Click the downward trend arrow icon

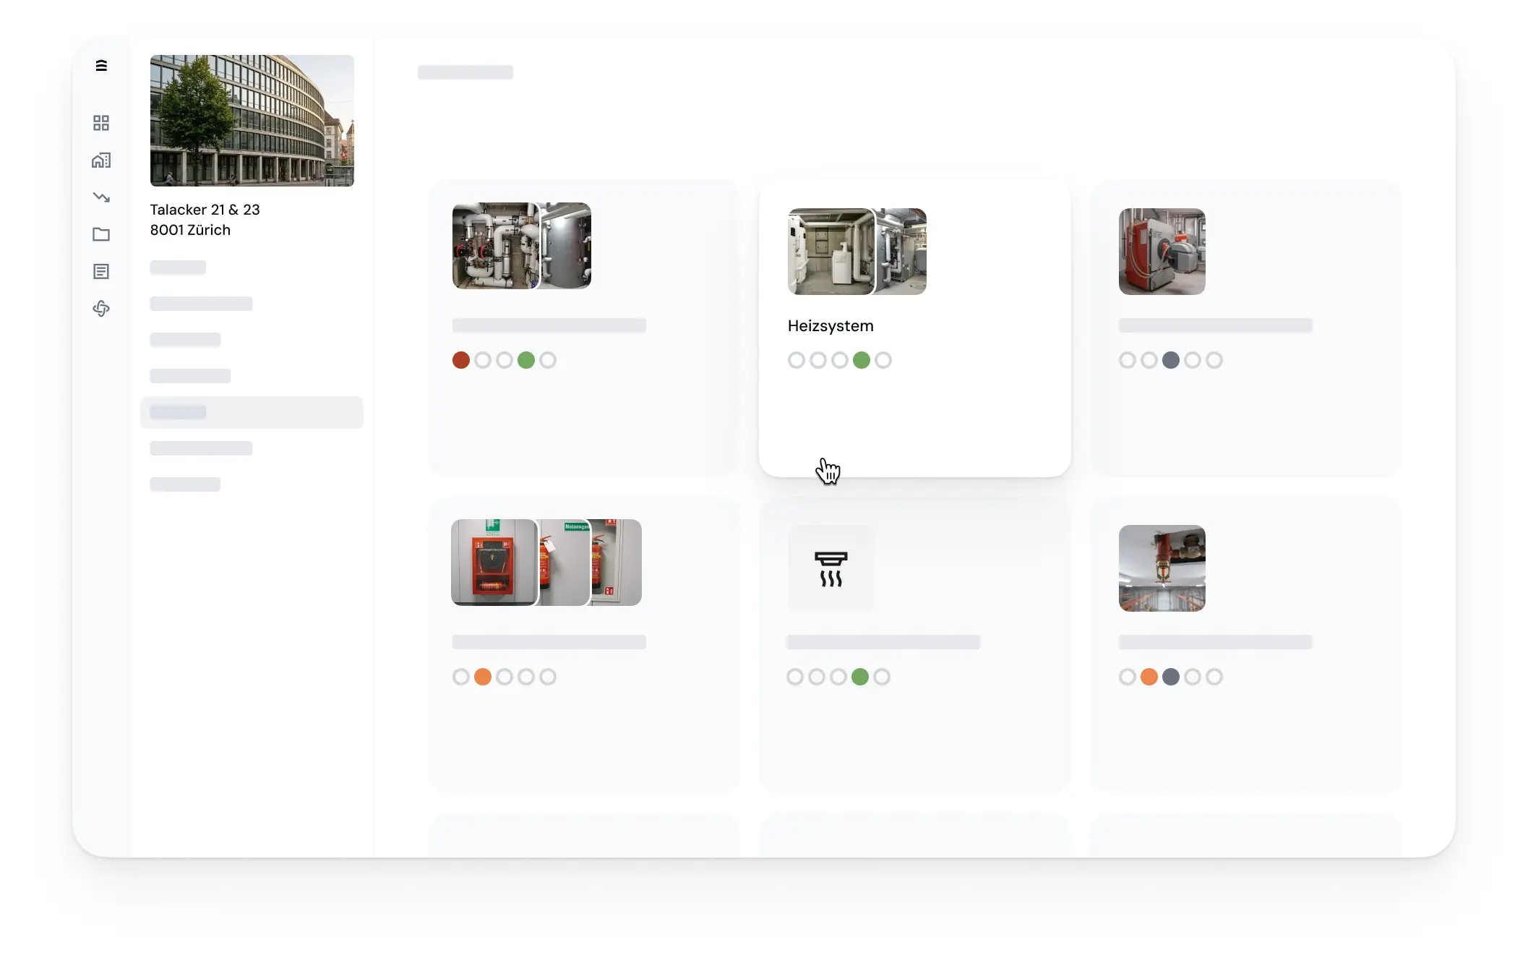click(101, 197)
